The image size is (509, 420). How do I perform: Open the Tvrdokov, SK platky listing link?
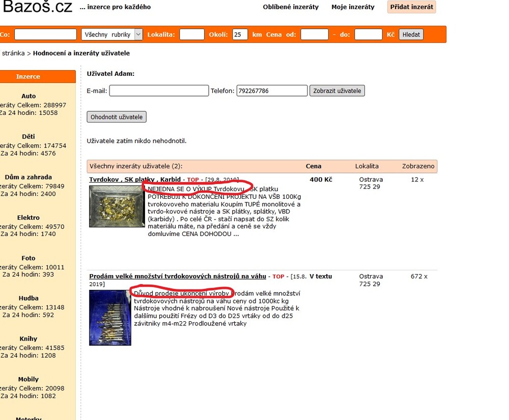tap(135, 179)
